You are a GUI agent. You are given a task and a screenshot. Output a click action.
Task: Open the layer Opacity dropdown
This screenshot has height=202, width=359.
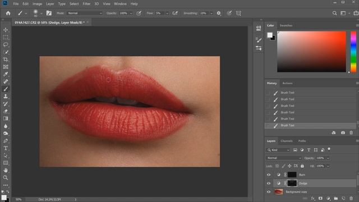tap(328, 158)
